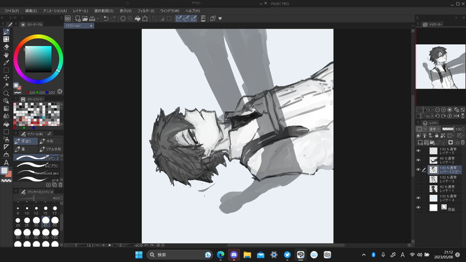Click the Zoom in plus icon in Navigator
This screenshot has width=466, height=262.
[x=443, y=110]
